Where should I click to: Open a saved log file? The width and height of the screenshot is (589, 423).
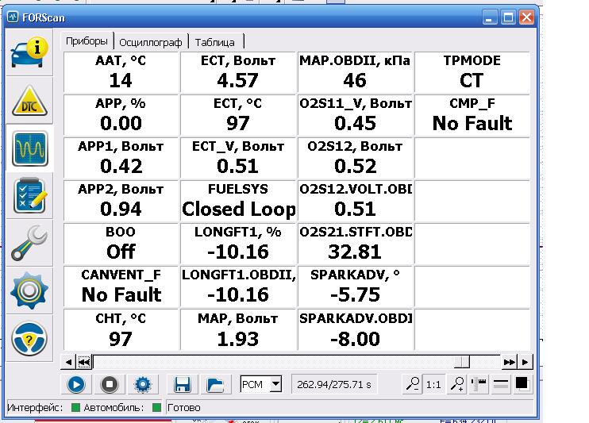[215, 384]
